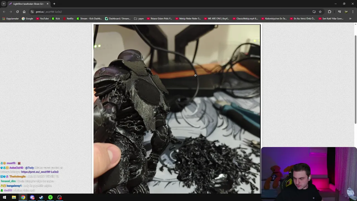Open the media controls button in the toolbar

pos(339,12)
